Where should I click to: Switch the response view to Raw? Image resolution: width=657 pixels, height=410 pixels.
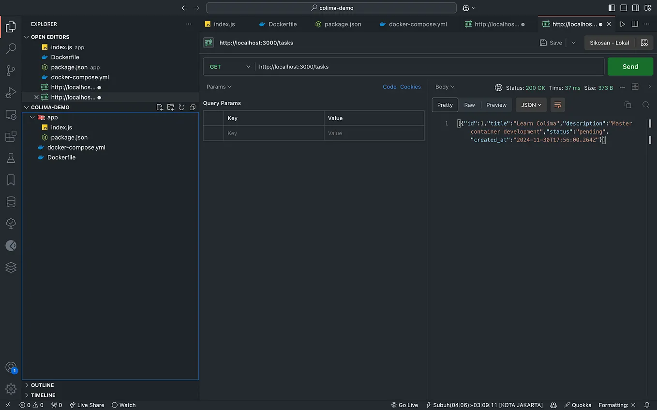469,105
